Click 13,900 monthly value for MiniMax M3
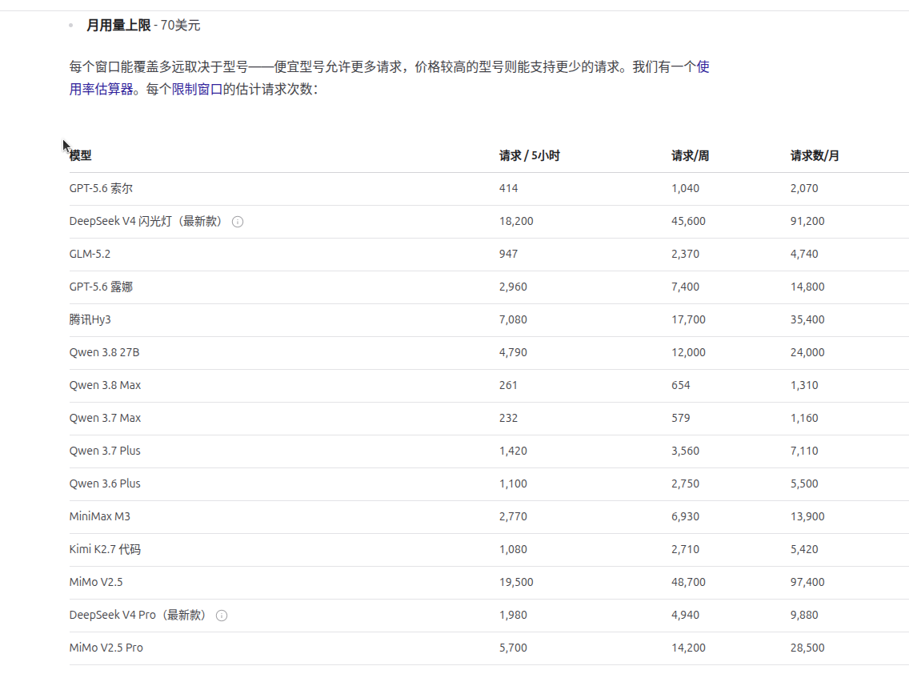 [x=807, y=516]
